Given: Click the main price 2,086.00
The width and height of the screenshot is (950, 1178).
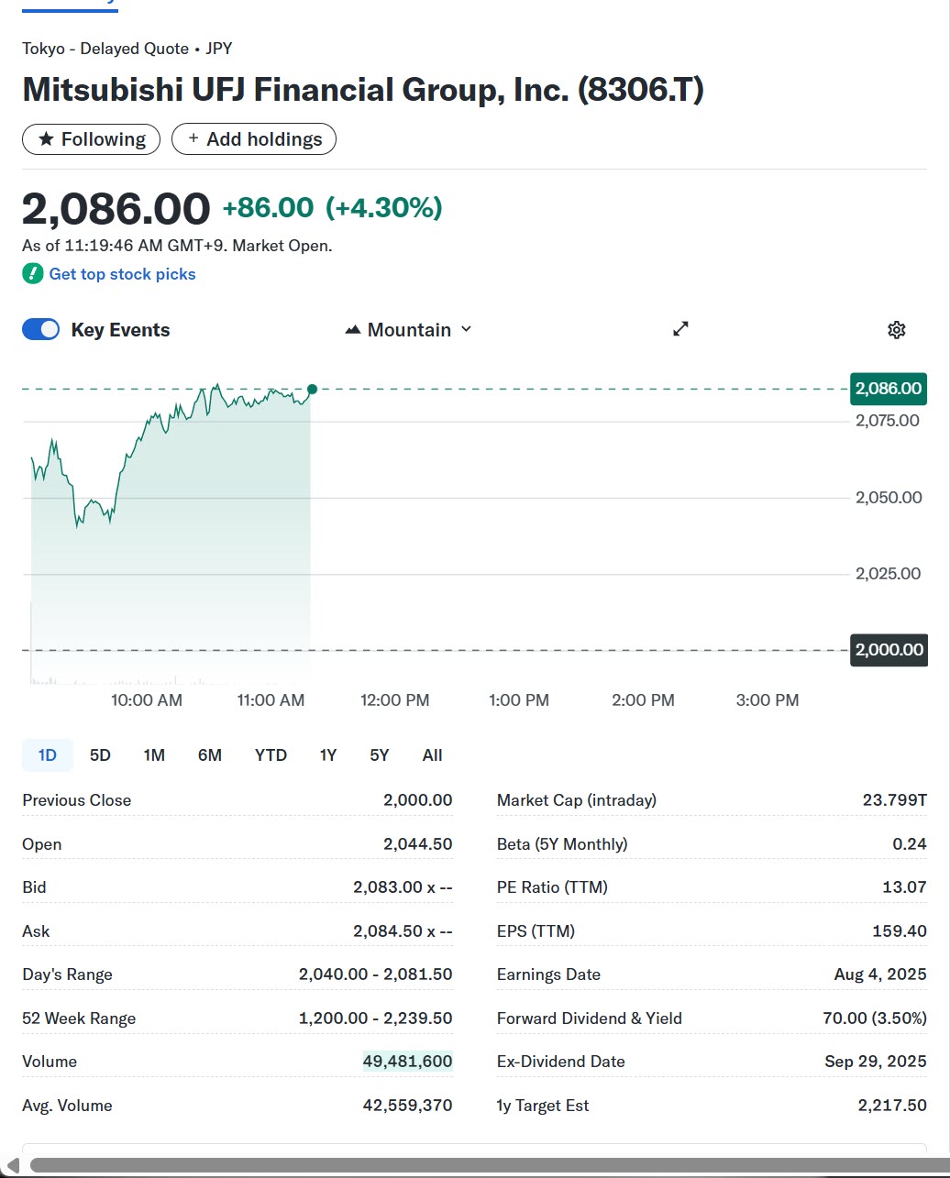Looking at the screenshot, I should [116, 208].
